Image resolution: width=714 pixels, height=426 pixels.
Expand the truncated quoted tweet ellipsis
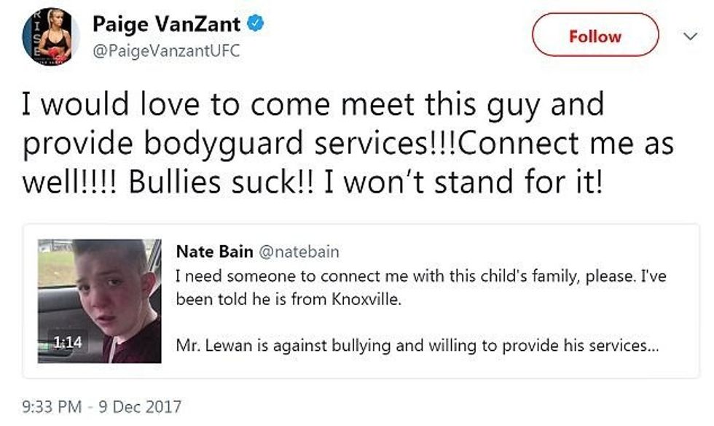653,345
